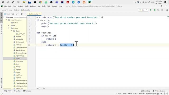The width and height of the screenshot is (169, 95).
Task: Open the Structure tool window stripe button
Action: (x=1, y=29)
